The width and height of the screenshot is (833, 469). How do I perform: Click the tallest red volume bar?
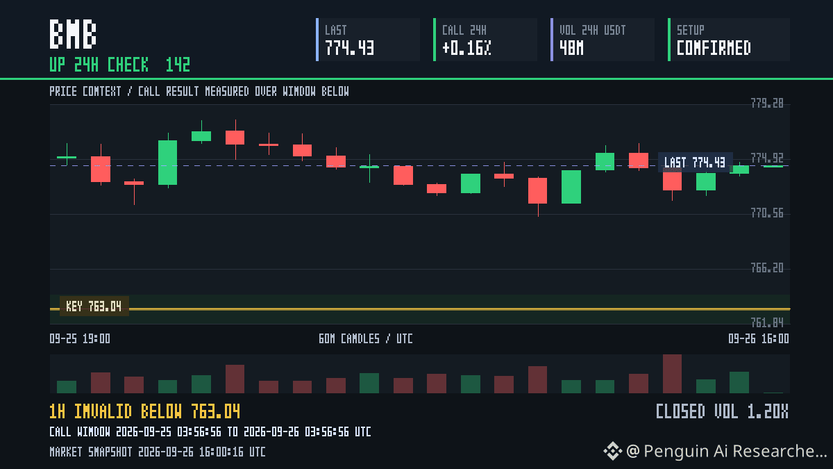(672, 374)
